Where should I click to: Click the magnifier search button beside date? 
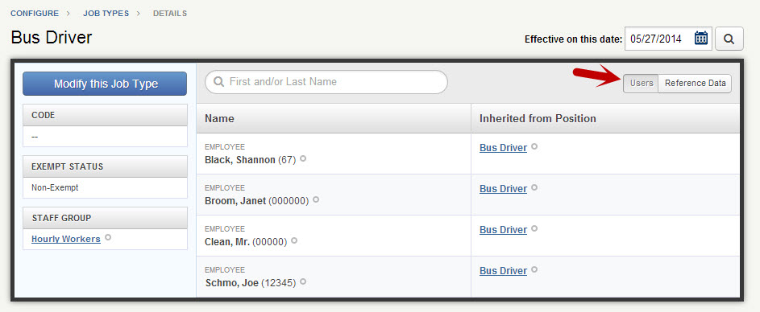pyautogui.click(x=729, y=39)
